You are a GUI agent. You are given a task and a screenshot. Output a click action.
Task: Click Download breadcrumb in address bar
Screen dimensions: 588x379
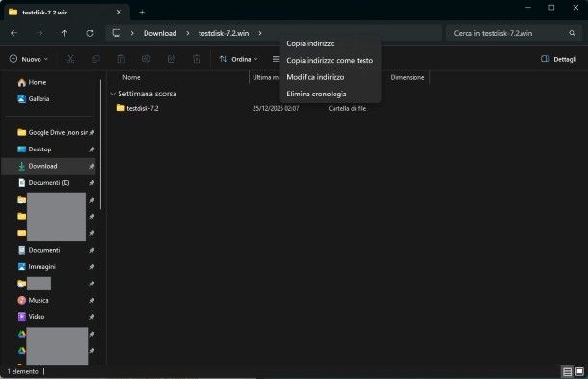(160, 33)
